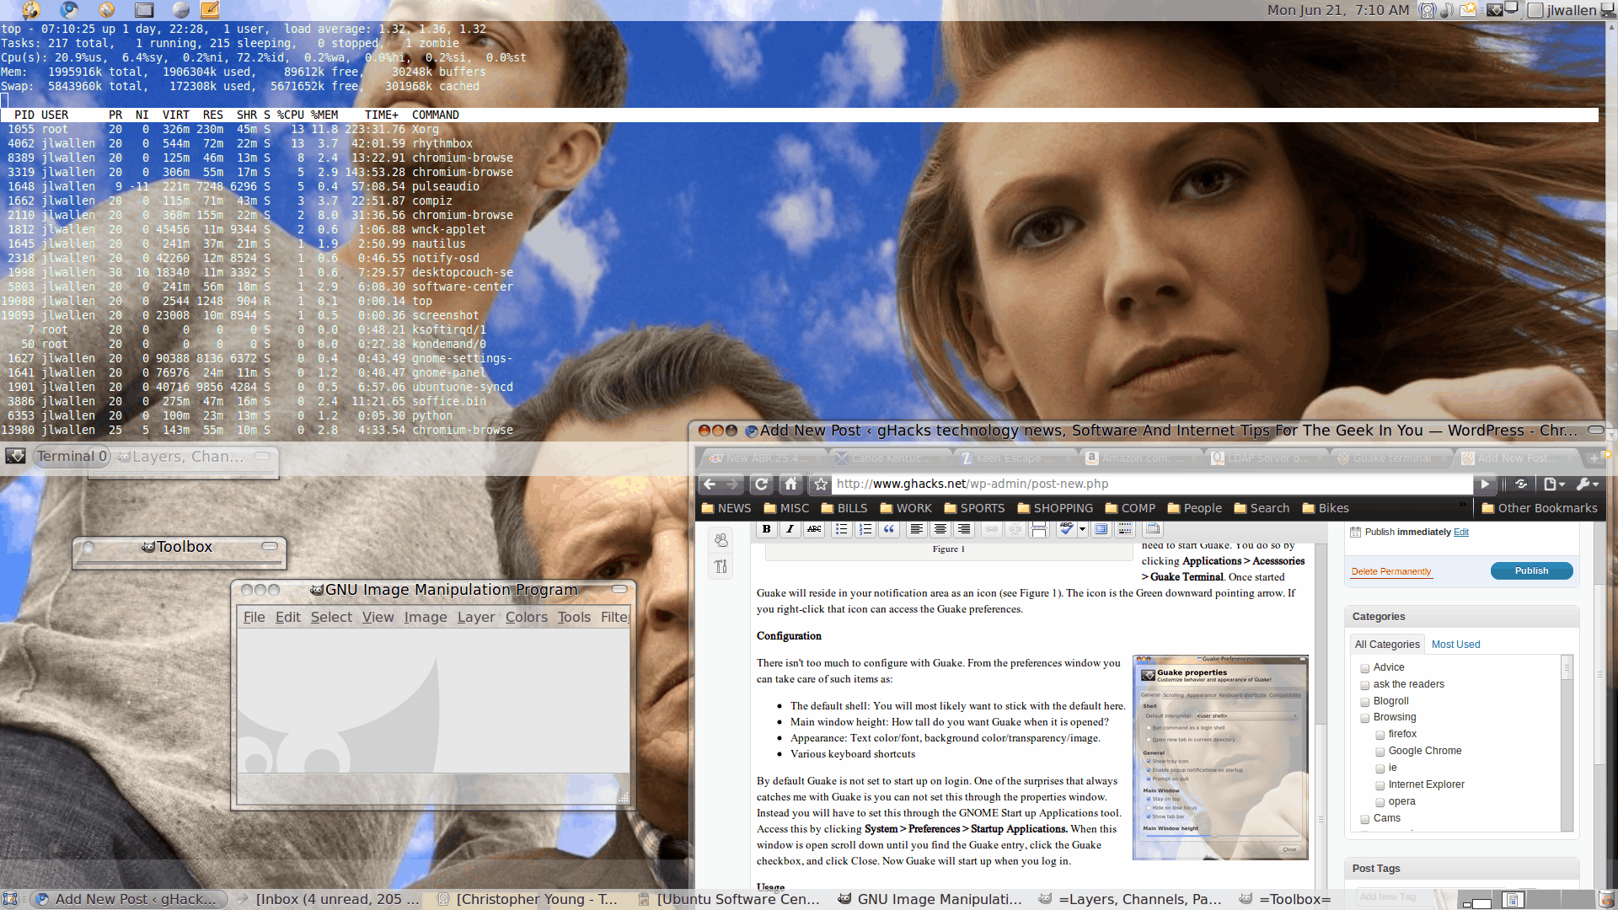This screenshot has height=910, width=1618.
Task: Switch to Most Used categories tab
Action: (1455, 645)
